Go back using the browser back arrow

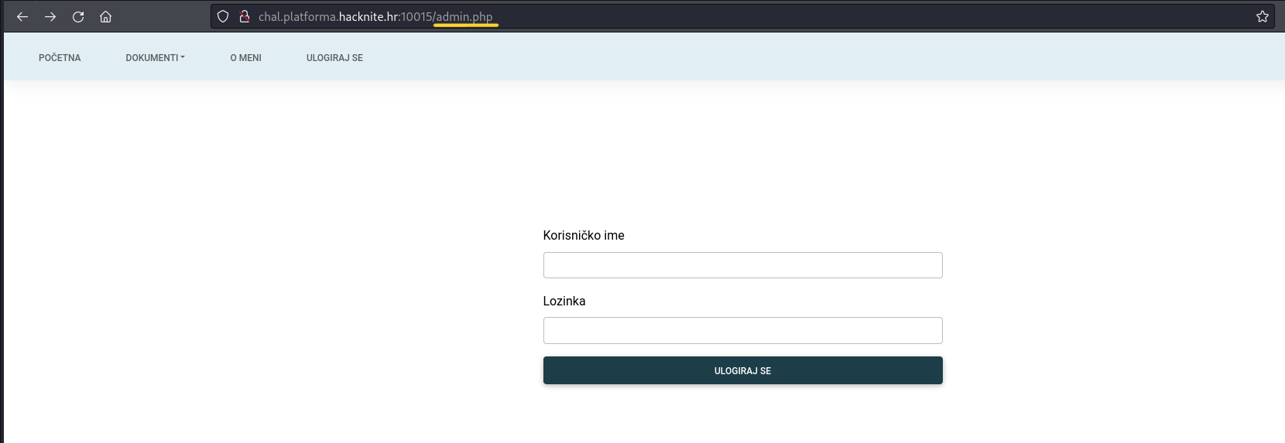click(22, 16)
